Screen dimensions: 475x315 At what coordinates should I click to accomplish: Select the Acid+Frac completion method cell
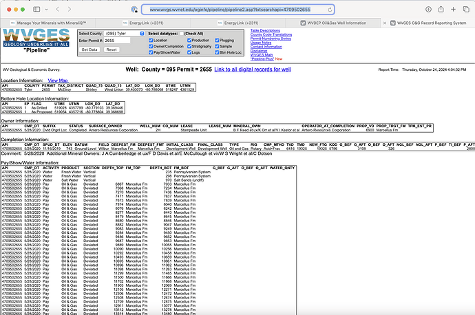[x=272, y=149]
